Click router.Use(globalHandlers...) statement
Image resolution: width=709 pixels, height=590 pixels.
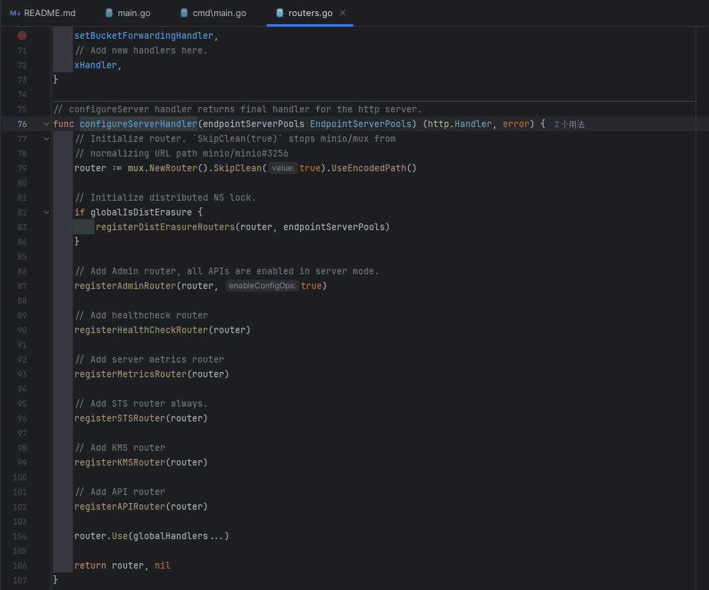point(151,536)
